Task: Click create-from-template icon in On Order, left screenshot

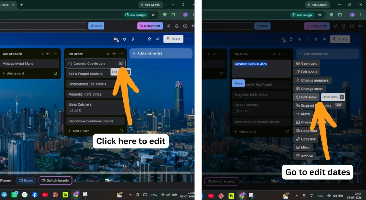Action: [121, 131]
